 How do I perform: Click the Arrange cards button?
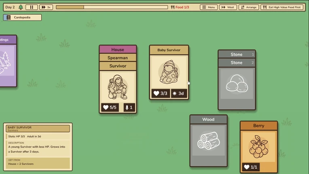[249, 7]
